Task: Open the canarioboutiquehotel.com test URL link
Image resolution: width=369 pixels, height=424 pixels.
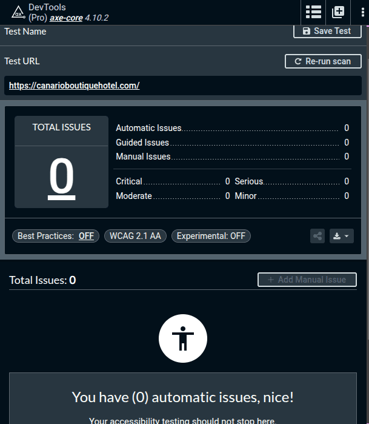Action: click(75, 86)
